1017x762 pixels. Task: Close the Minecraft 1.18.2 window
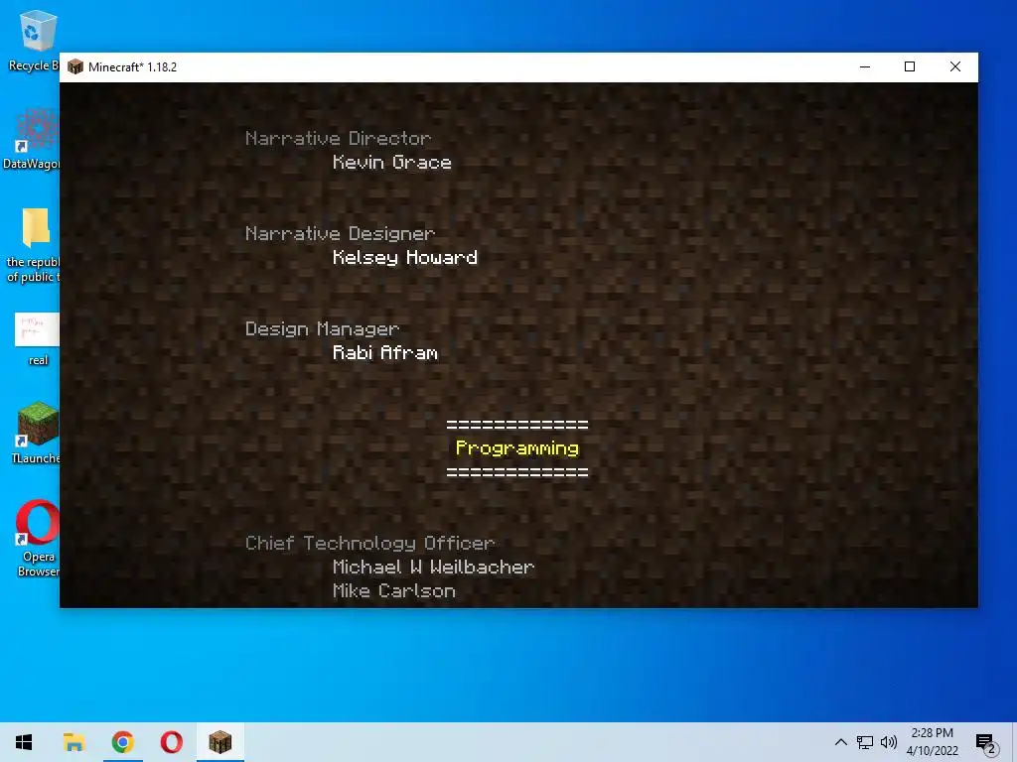[954, 66]
